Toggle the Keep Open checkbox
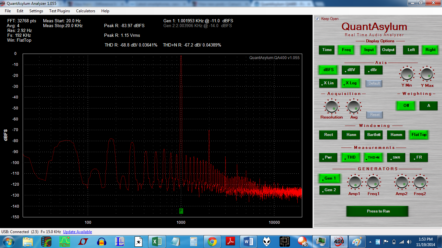Image resolution: width=442 pixels, height=248 pixels. (x=317, y=19)
